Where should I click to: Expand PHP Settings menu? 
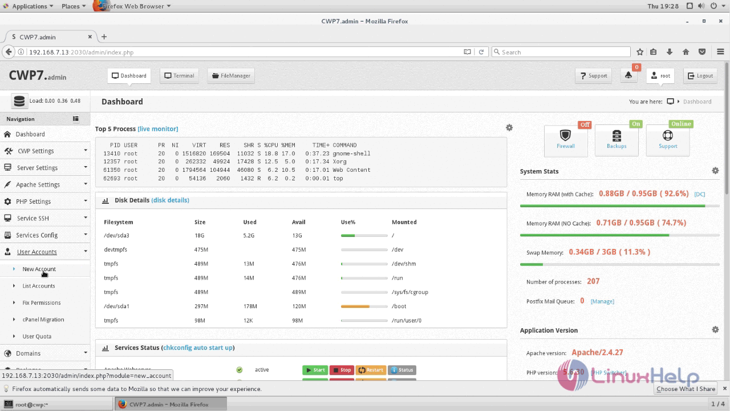45,202
